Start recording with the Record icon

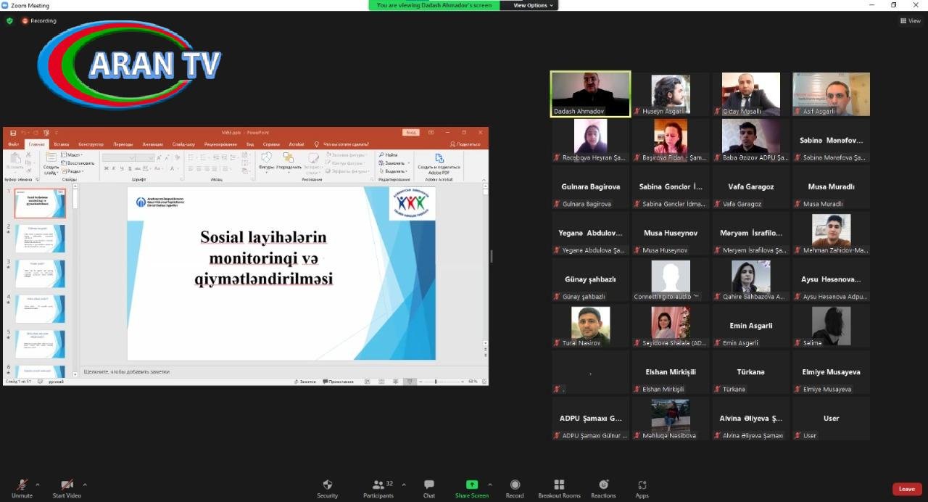tap(515, 485)
